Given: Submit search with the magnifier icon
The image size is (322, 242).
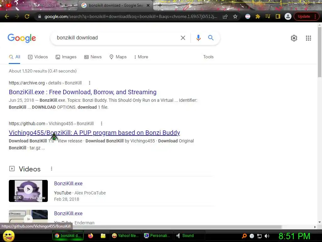Looking at the screenshot, I should coord(211,38).
